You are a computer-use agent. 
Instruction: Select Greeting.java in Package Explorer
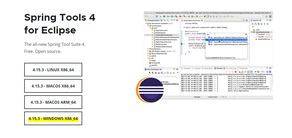160,32
